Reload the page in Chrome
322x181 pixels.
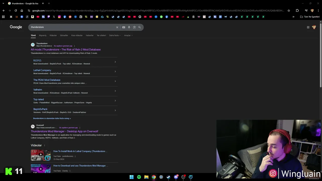click(16, 11)
